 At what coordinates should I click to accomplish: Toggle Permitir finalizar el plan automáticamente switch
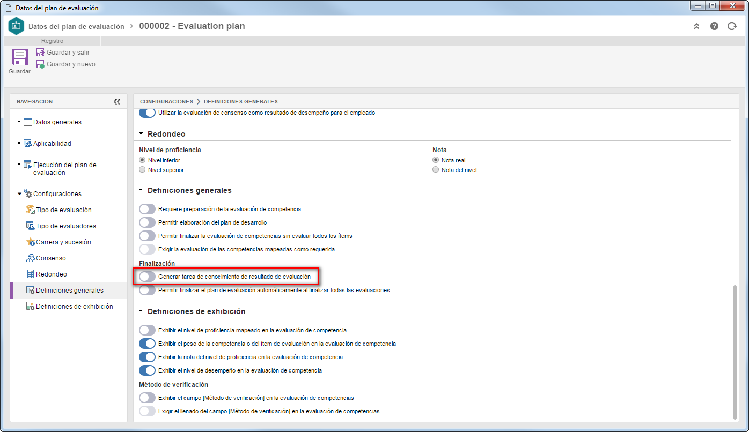pos(147,290)
